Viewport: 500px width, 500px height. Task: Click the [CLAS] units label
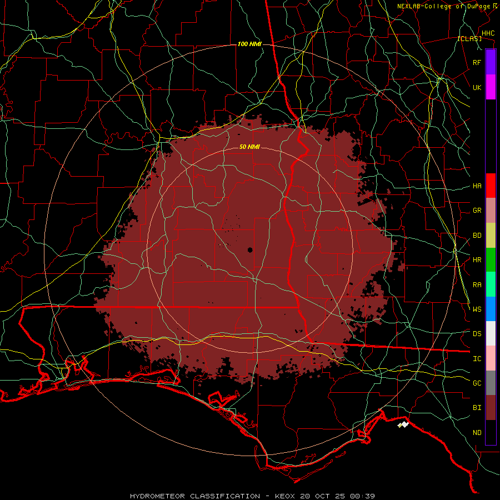pyautogui.click(x=469, y=38)
